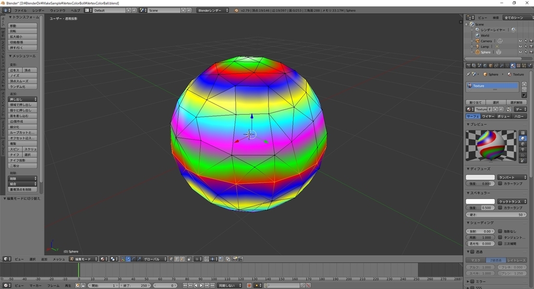Open the Render properties tab icon
This screenshot has width=534, height=289.
coord(469,65)
